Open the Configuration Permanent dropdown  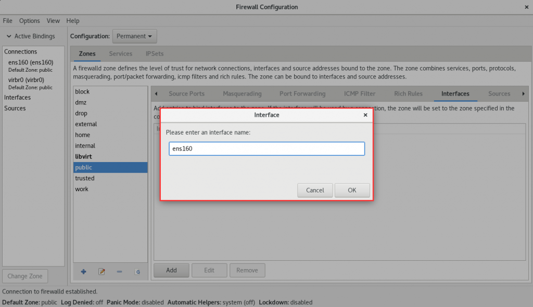point(134,36)
